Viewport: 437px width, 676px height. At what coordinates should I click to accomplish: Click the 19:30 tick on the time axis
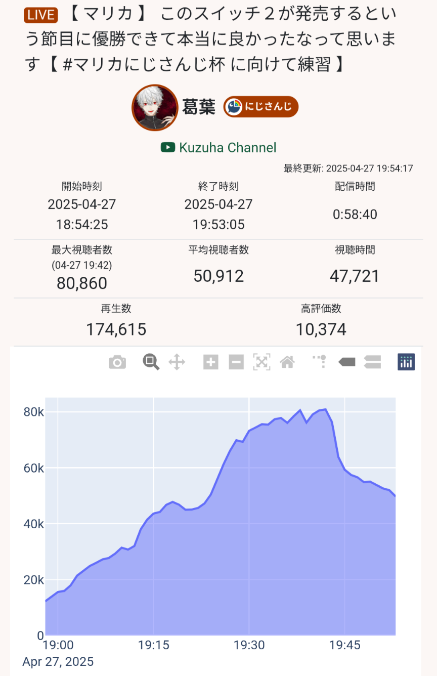(x=249, y=645)
